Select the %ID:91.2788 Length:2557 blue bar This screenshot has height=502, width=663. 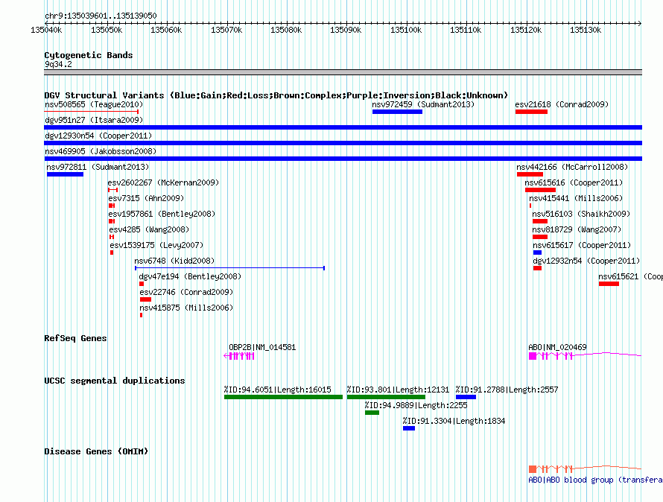point(466,397)
